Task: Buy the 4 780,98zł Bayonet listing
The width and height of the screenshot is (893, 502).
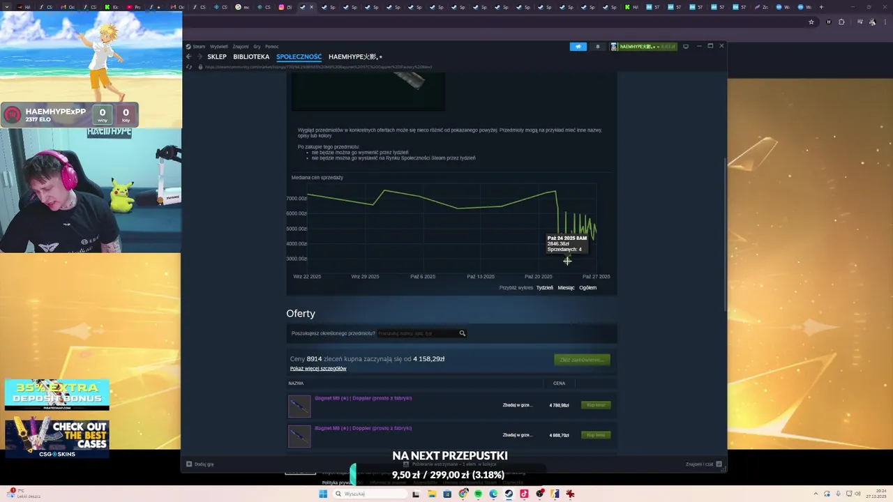Action: click(x=596, y=405)
